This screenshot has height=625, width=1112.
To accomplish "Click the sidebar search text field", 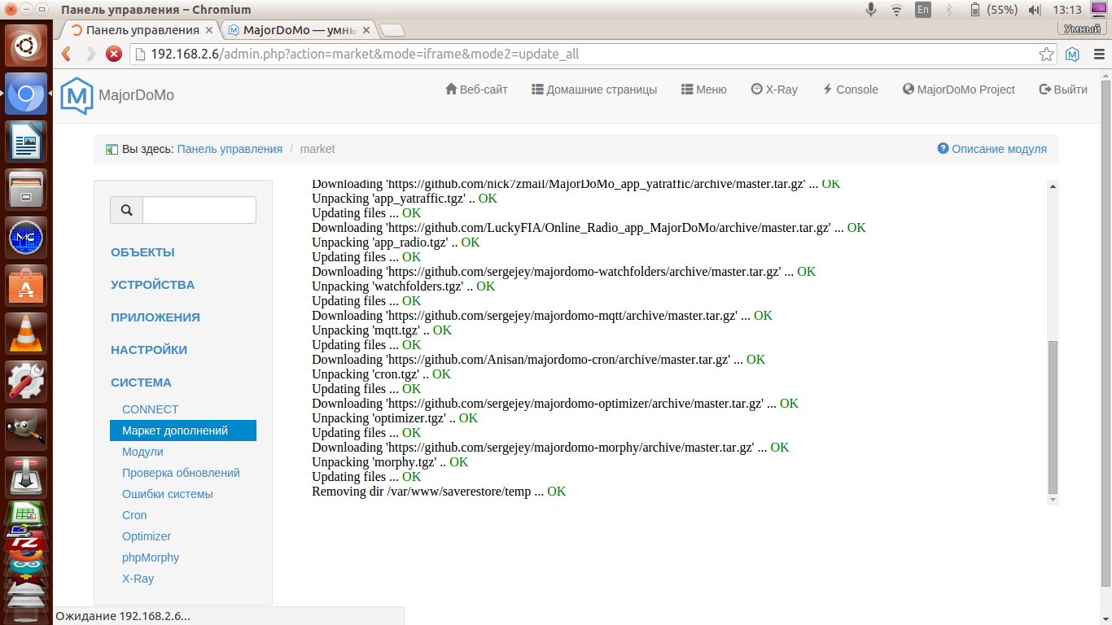I will pos(199,210).
